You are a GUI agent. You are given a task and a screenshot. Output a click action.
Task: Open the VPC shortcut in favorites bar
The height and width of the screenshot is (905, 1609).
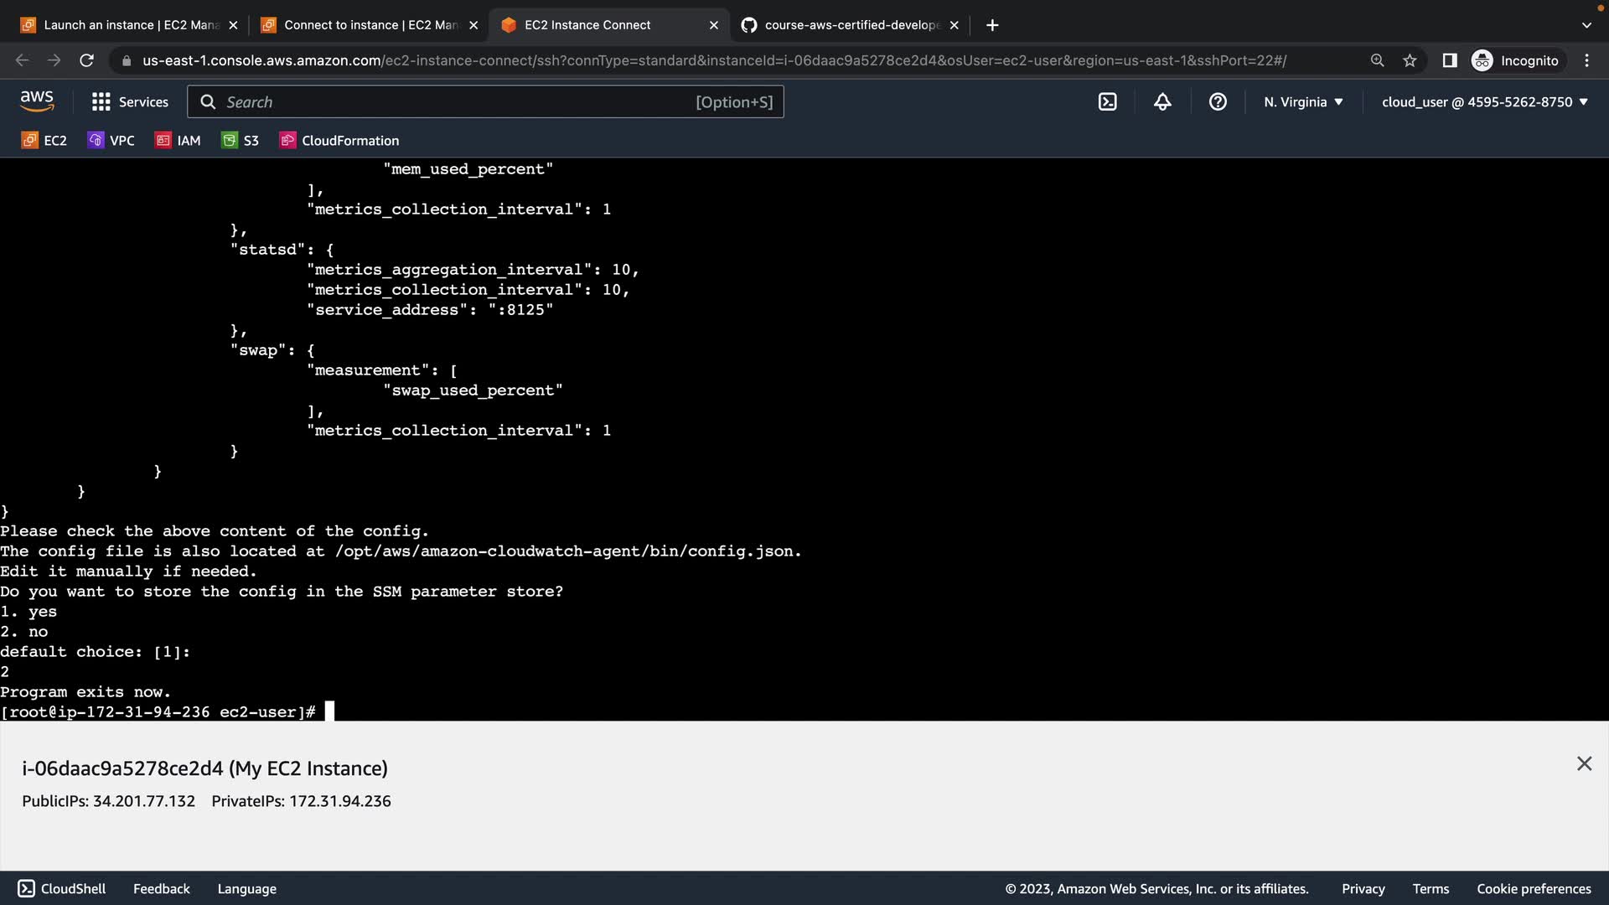[111, 141]
